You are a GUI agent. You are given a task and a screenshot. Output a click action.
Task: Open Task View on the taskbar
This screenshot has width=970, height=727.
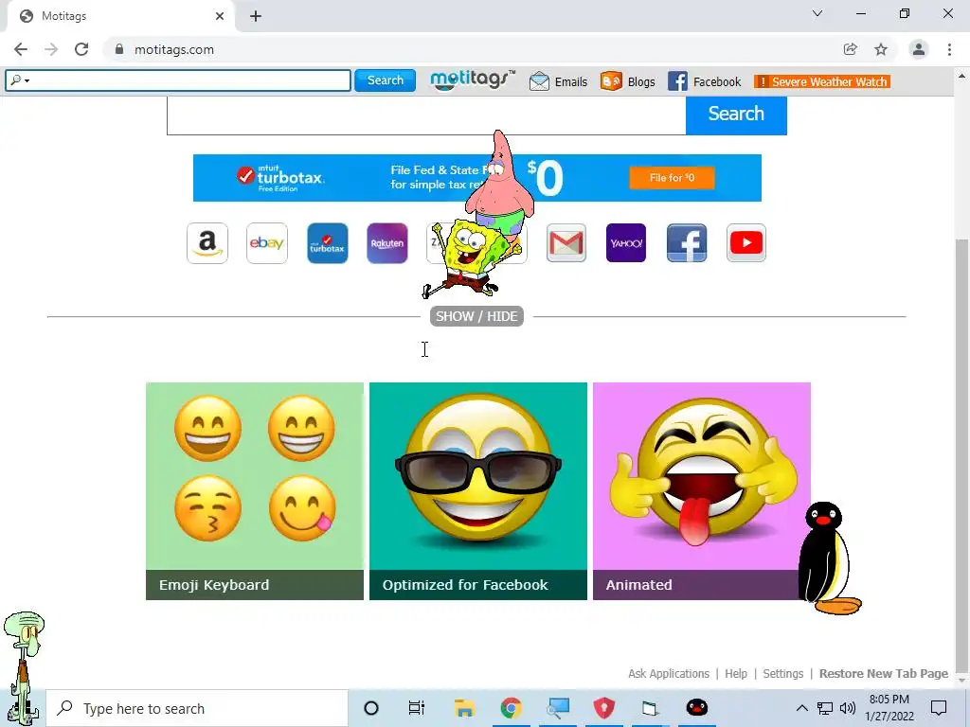tap(417, 708)
